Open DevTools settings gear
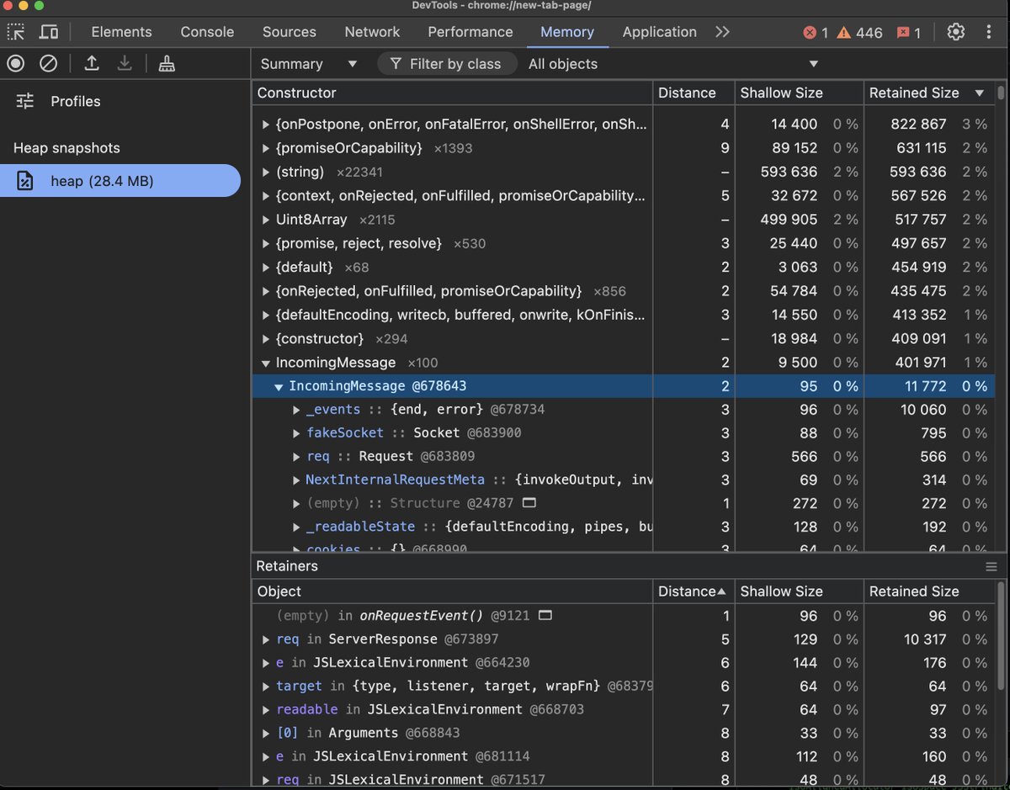 pos(955,32)
